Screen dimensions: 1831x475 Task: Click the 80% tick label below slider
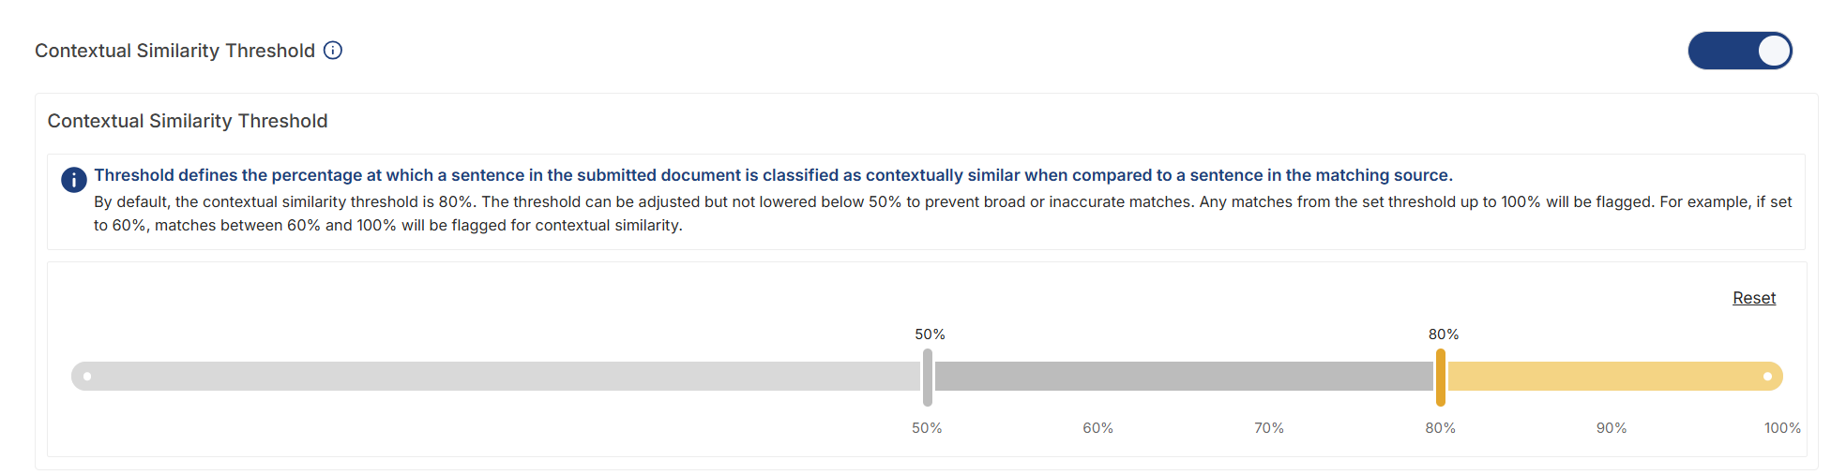pyautogui.click(x=1441, y=428)
